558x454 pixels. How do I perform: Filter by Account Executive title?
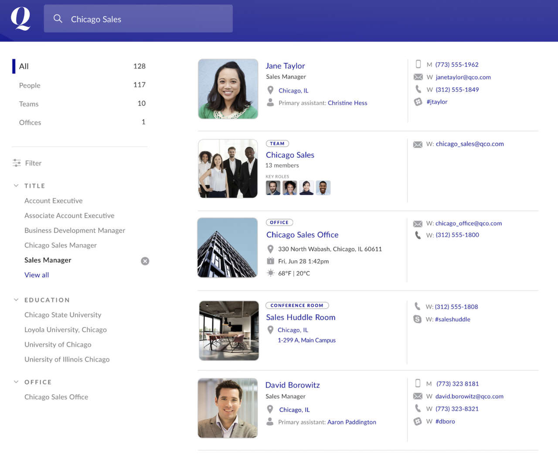point(54,201)
